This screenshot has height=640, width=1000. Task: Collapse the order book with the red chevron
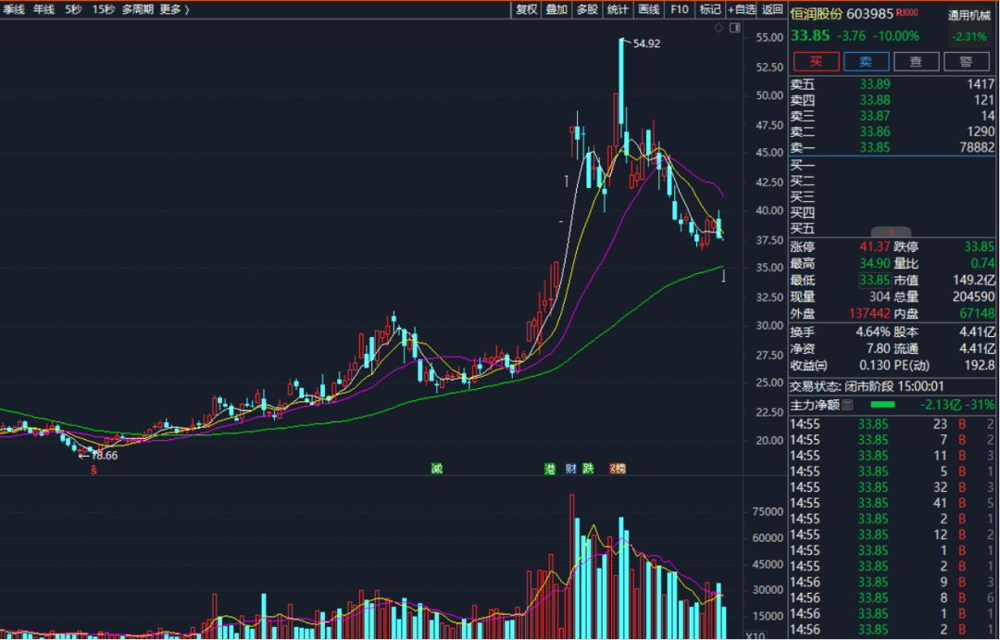click(893, 232)
